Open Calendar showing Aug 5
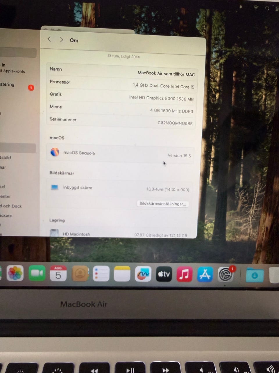 (x=58, y=273)
